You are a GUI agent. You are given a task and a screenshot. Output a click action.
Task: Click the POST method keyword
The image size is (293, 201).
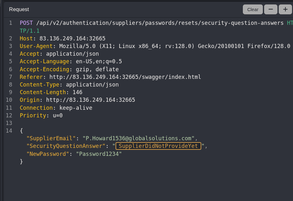pos(26,23)
